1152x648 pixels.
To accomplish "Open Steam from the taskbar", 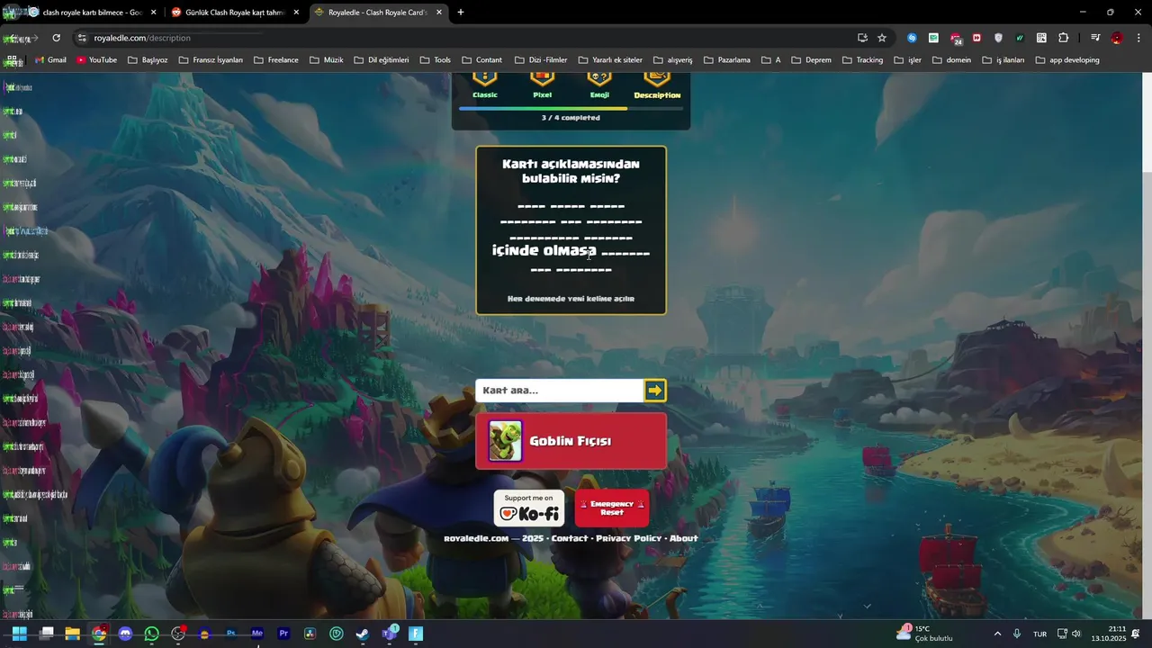I will [363, 634].
